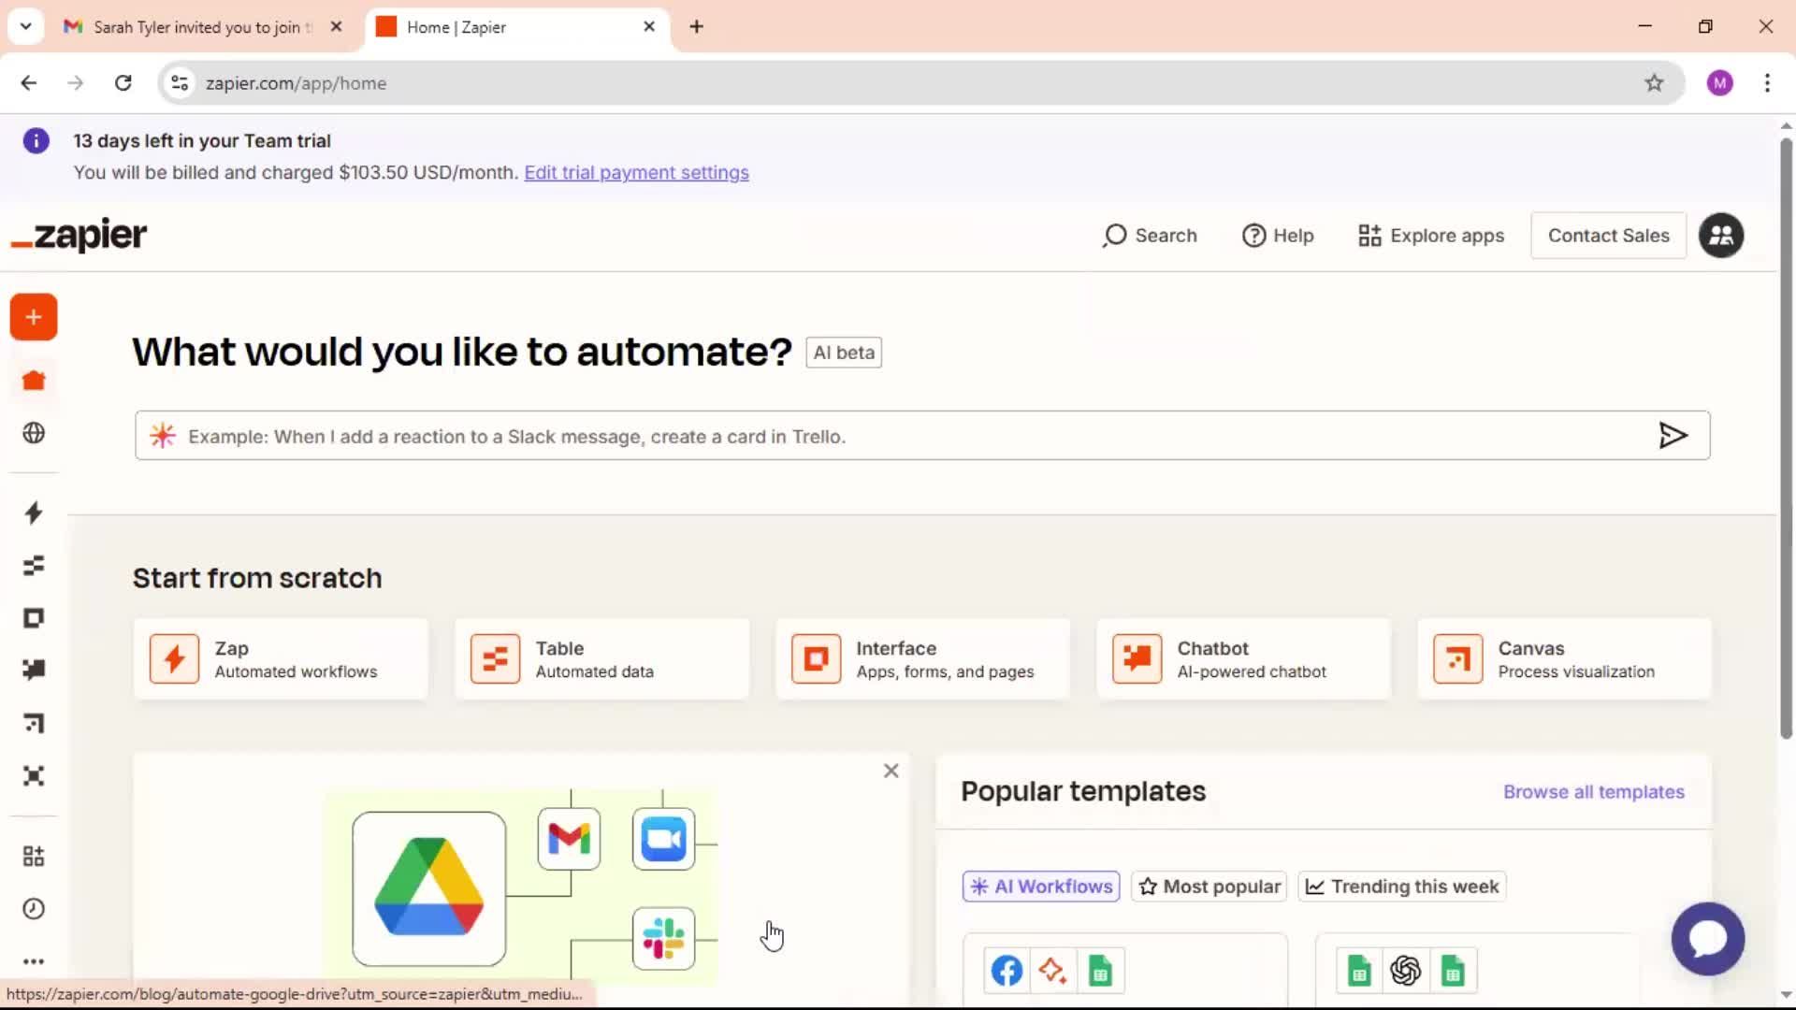
Task: Click the Google Drive icon in the illustration
Action: tap(429, 888)
